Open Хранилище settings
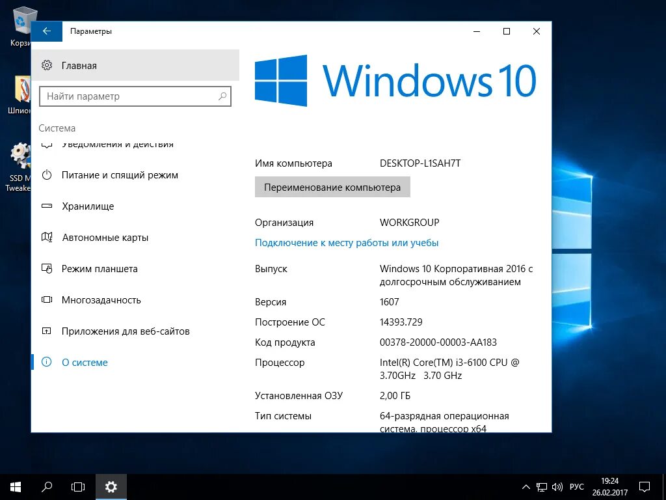The width and height of the screenshot is (666, 500). coord(135,206)
